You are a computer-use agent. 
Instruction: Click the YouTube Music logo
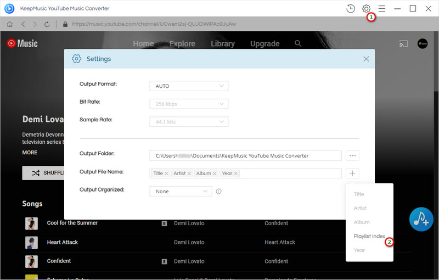click(22, 43)
